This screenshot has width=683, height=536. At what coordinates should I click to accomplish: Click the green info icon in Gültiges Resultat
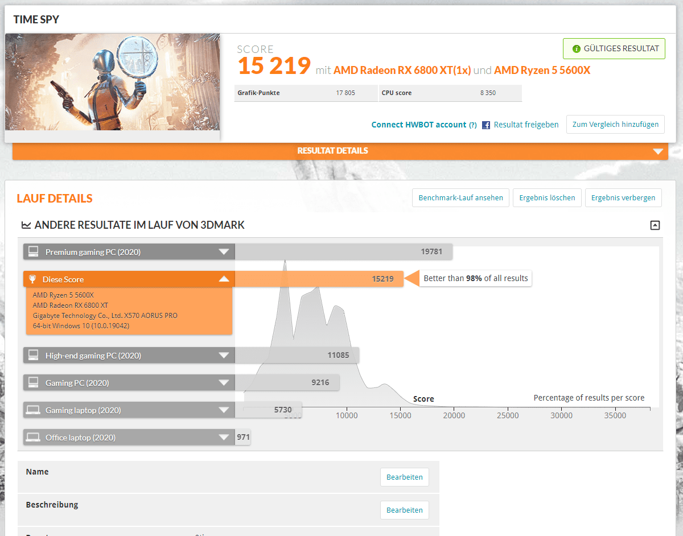[x=577, y=49]
